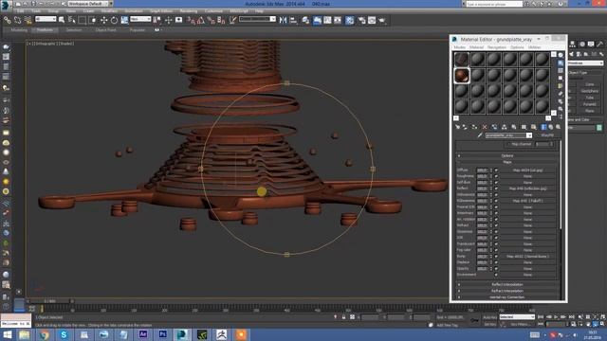Toggle rectangular selection region icon

(83, 20)
